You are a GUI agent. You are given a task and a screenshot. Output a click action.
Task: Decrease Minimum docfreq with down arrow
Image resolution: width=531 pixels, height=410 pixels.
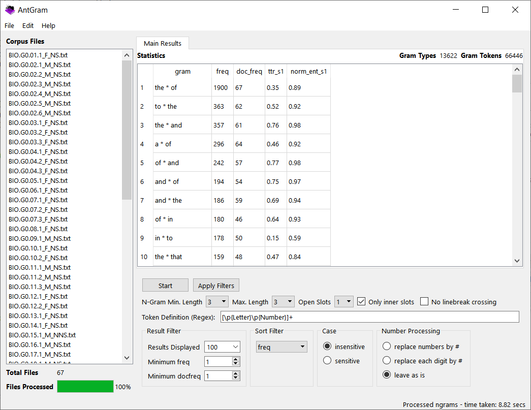[235, 379]
